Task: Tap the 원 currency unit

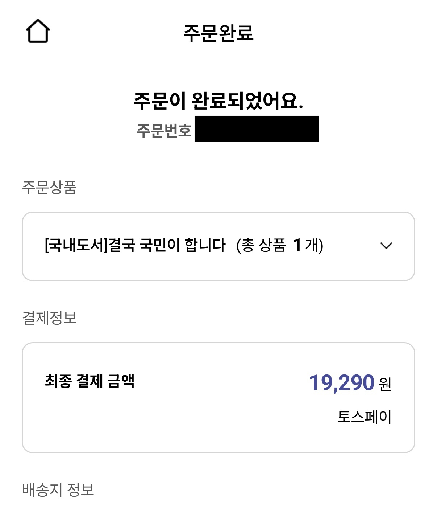Action: [385, 384]
